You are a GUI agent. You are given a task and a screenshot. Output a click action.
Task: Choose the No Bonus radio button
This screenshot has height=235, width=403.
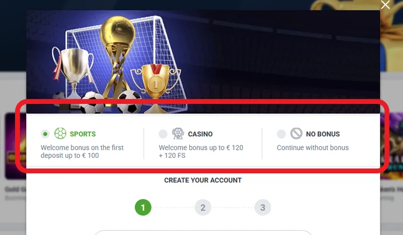(x=281, y=134)
